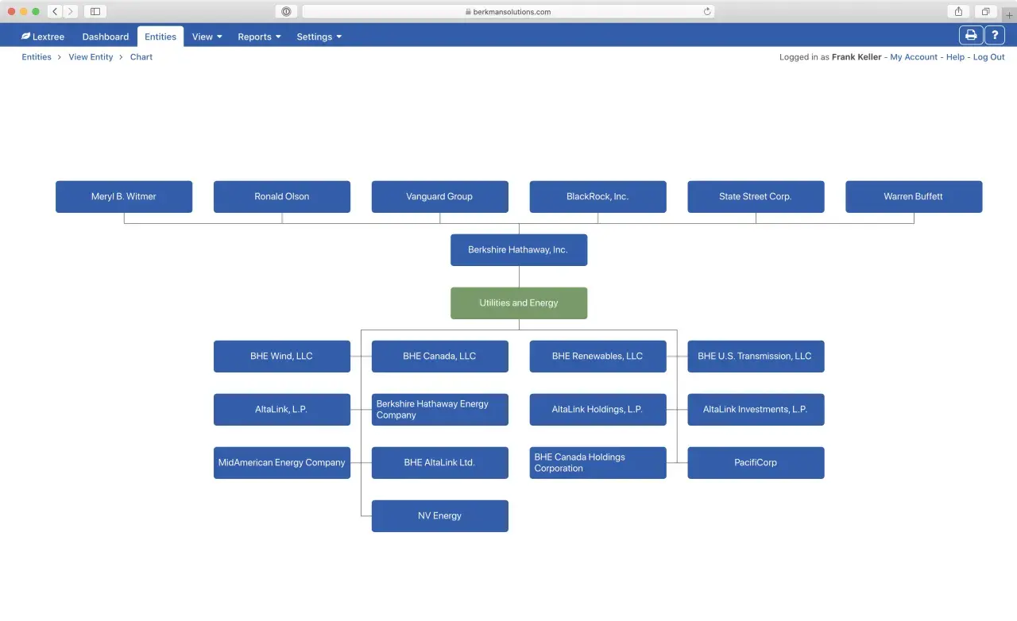Select the Entities tab

pyautogui.click(x=160, y=37)
